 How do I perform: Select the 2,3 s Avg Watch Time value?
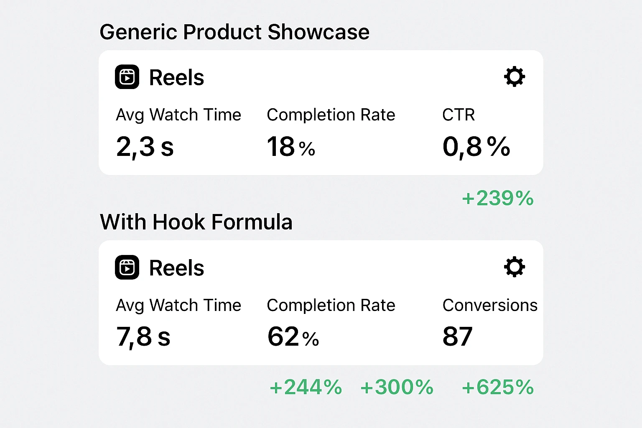point(145,147)
